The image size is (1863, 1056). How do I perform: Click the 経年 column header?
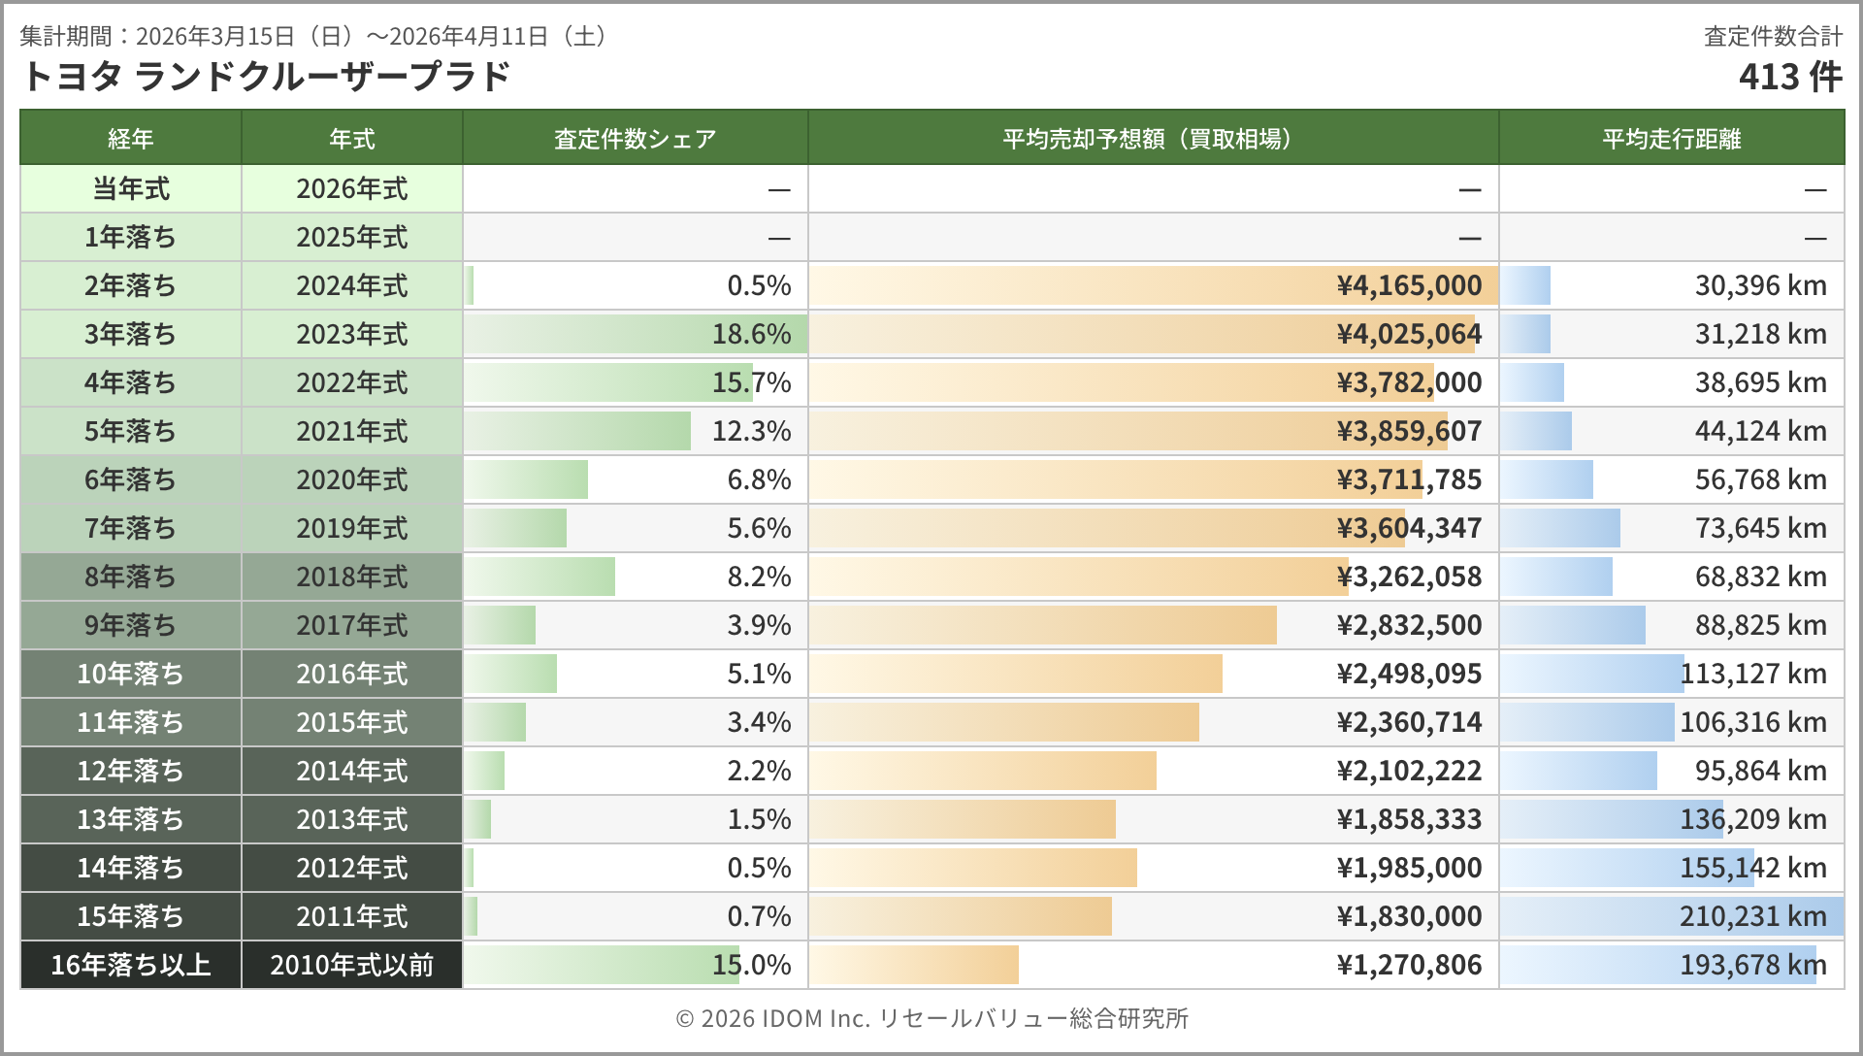tap(130, 139)
